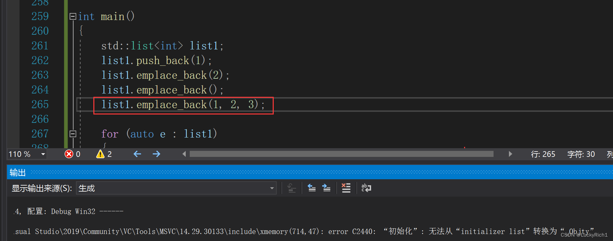Click the 输出 panel title bar

coord(310,172)
